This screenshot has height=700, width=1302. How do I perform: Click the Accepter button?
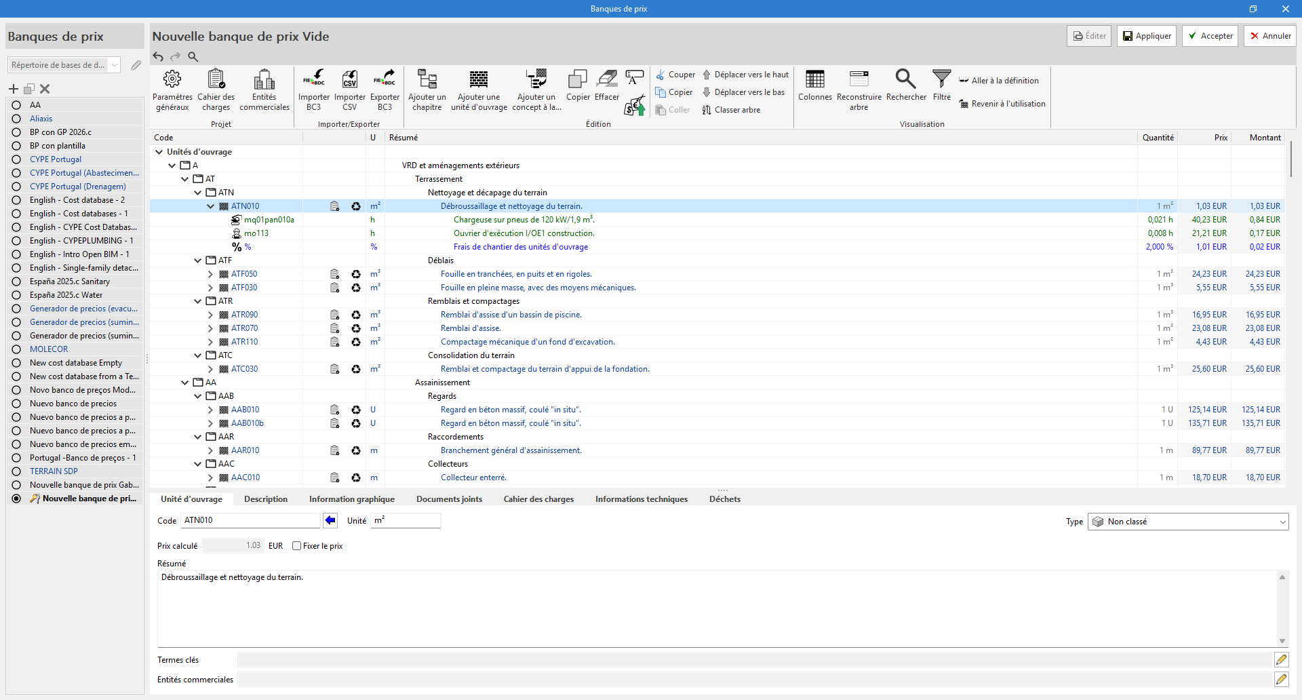1210,36
